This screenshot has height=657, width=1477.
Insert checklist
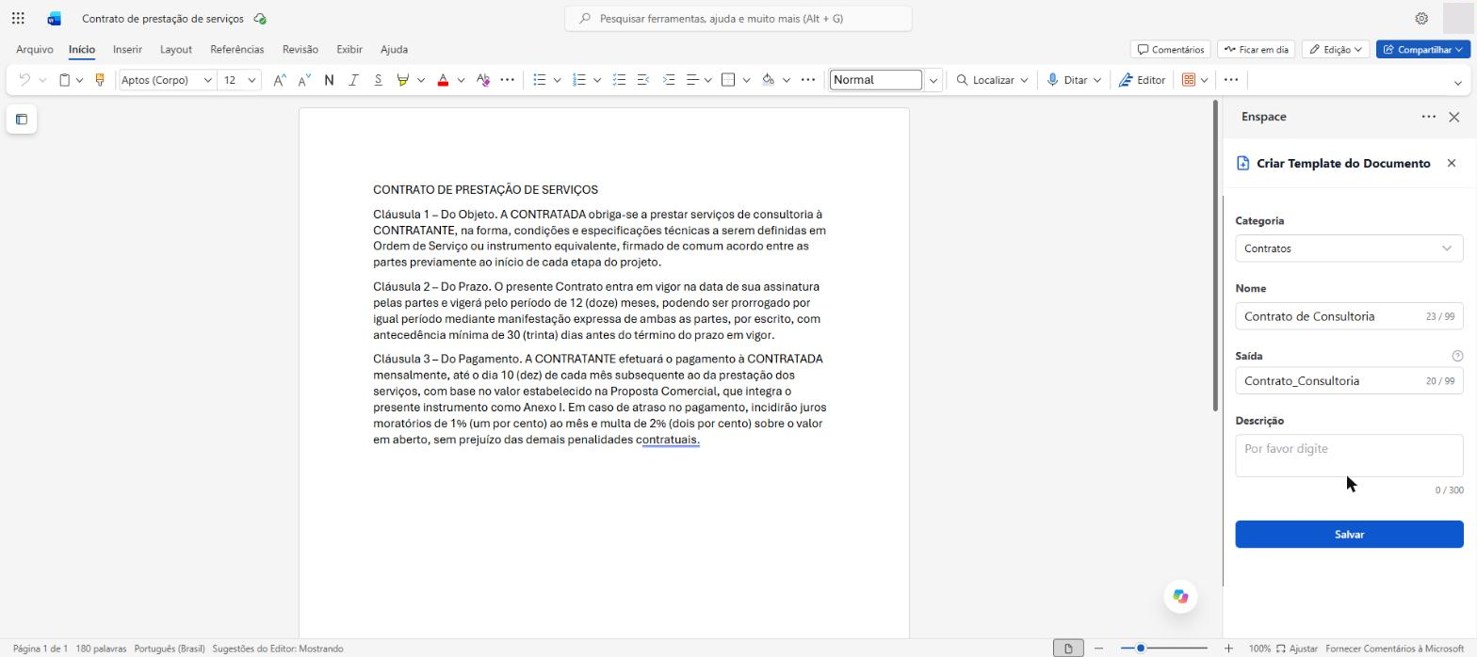(619, 80)
